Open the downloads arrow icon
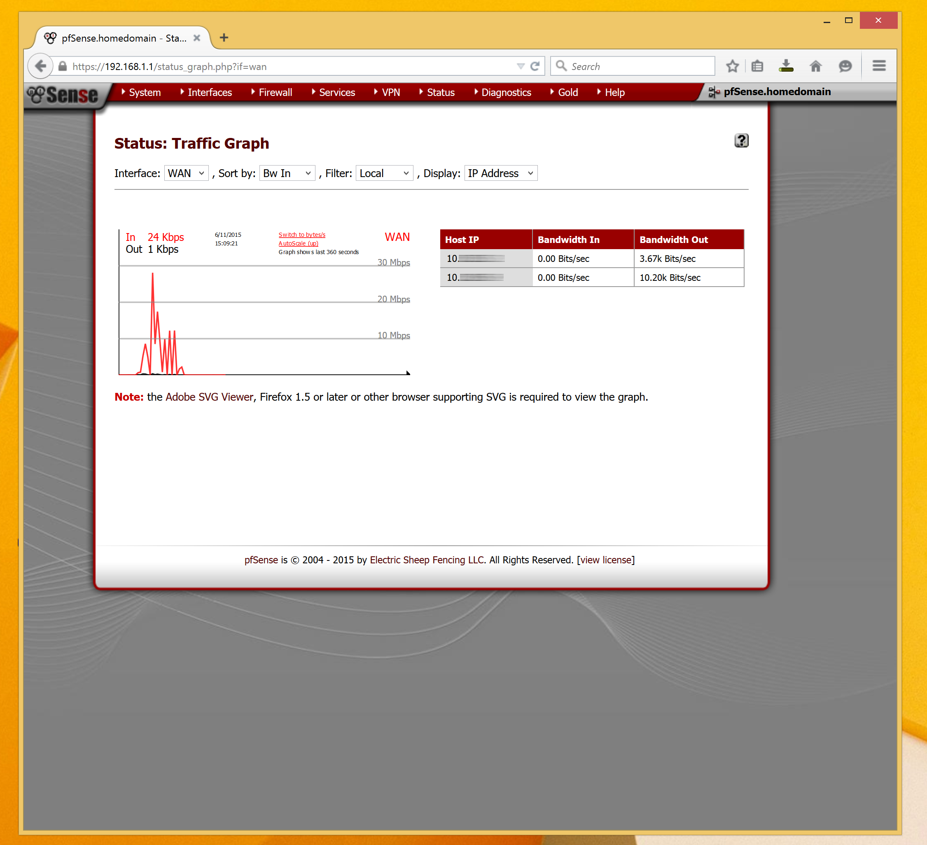Viewport: 927px width, 845px height. (786, 66)
